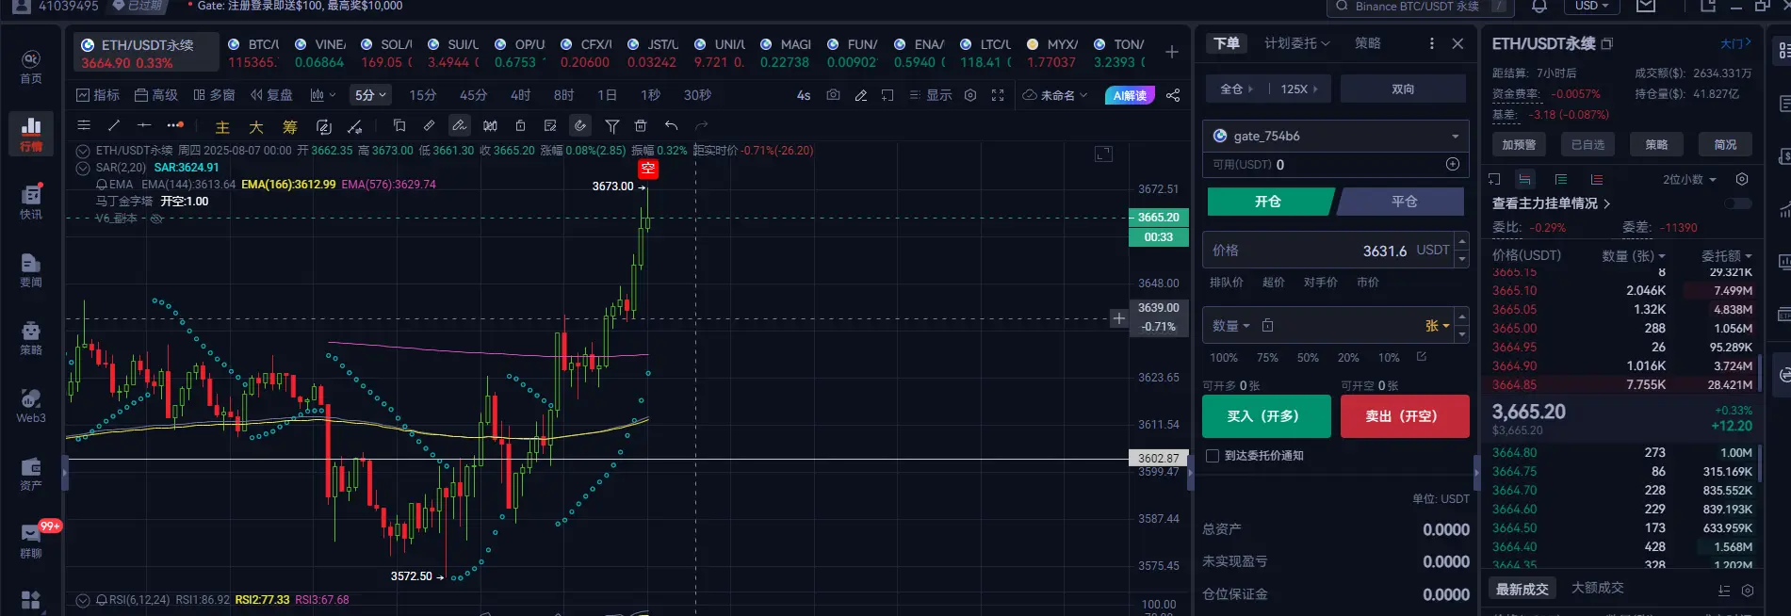Viewport: 1791px width, 616px height.
Task: Open the 全仓 margin mode selector
Action: [1237, 89]
